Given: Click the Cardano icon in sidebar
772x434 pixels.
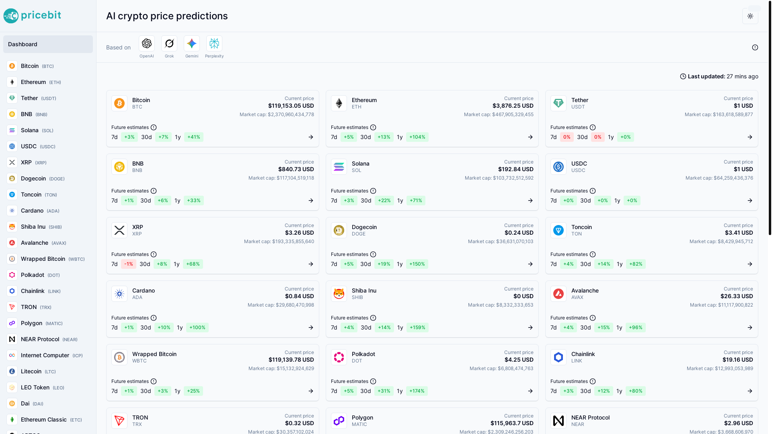Looking at the screenshot, I should coord(12,211).
